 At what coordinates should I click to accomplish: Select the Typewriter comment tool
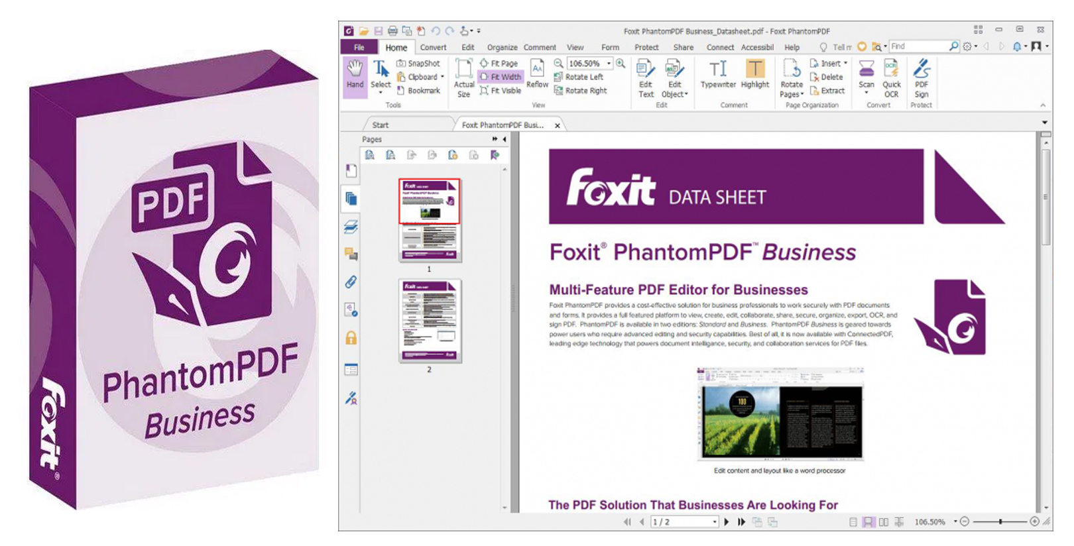pyautogui.click(x=718, y=74)
